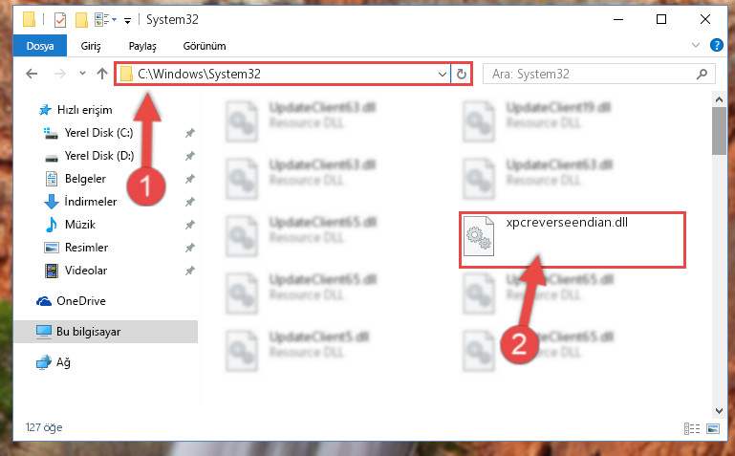
Task: Click the Properties icon in title bar
Action: (x=60, y=20)
